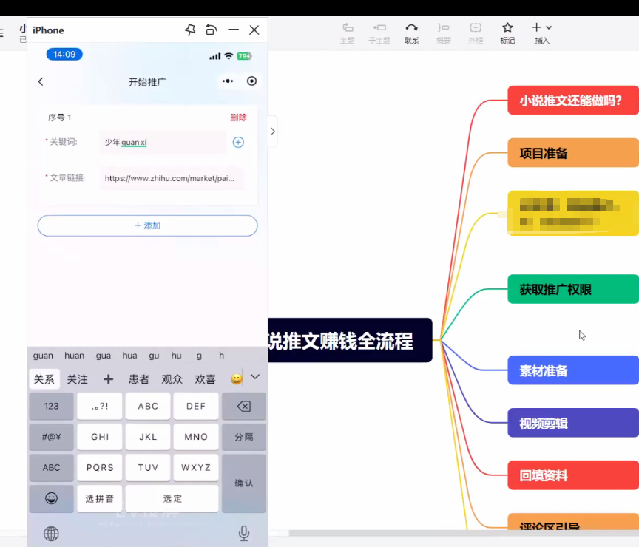The image size is (639, 547).
Task: Toggle the pin always-on-top icon on iPhone window
Action: (x=190, y=30)
